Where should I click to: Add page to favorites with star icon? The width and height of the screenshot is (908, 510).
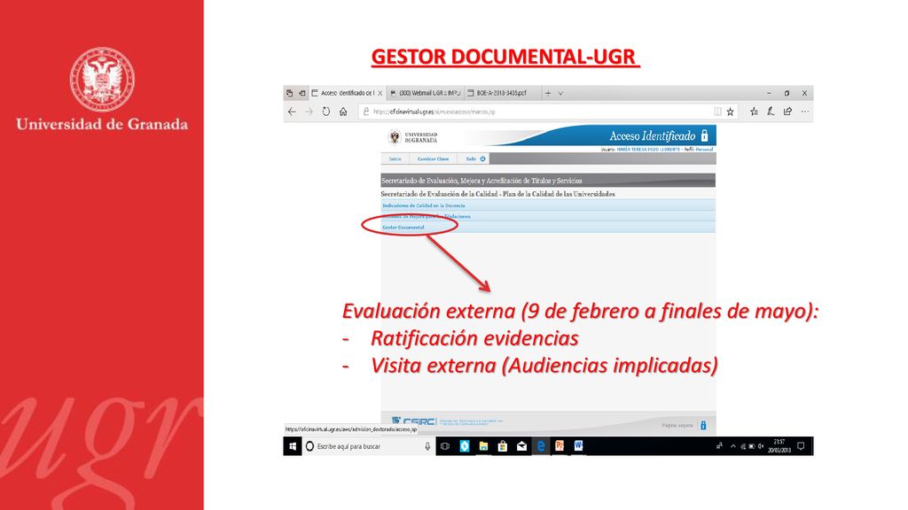tap(731, 112)
